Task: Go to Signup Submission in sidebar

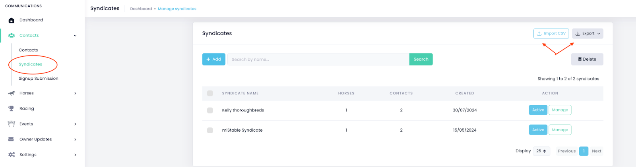Action: pyautogui.click(x=39, y=79)
